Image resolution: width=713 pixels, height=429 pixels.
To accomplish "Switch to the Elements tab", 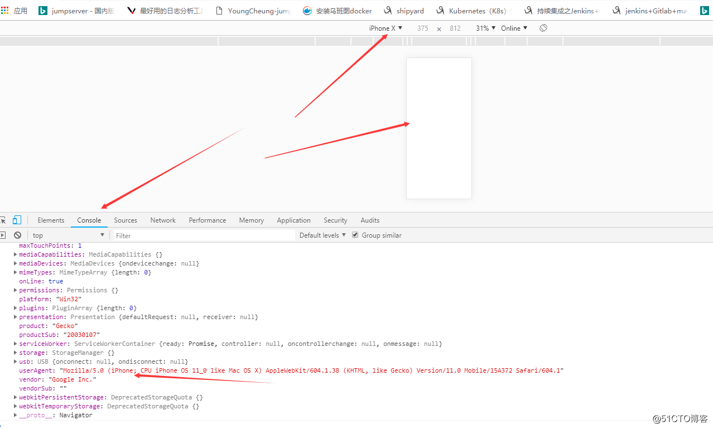I will click(x=51, y=220).
